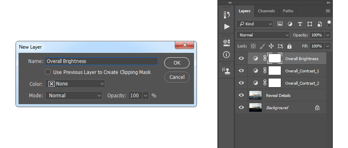Open the Color None dropdown
The image size is (348, 148).
coord(75,84)
